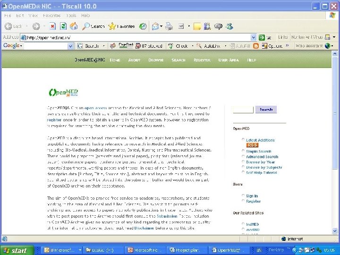Image resolution: width=340 pixels, height=255 pixels.
Task: Click the browser Forward arrow button
Action: pyautogui.click(x=36, y=26)
